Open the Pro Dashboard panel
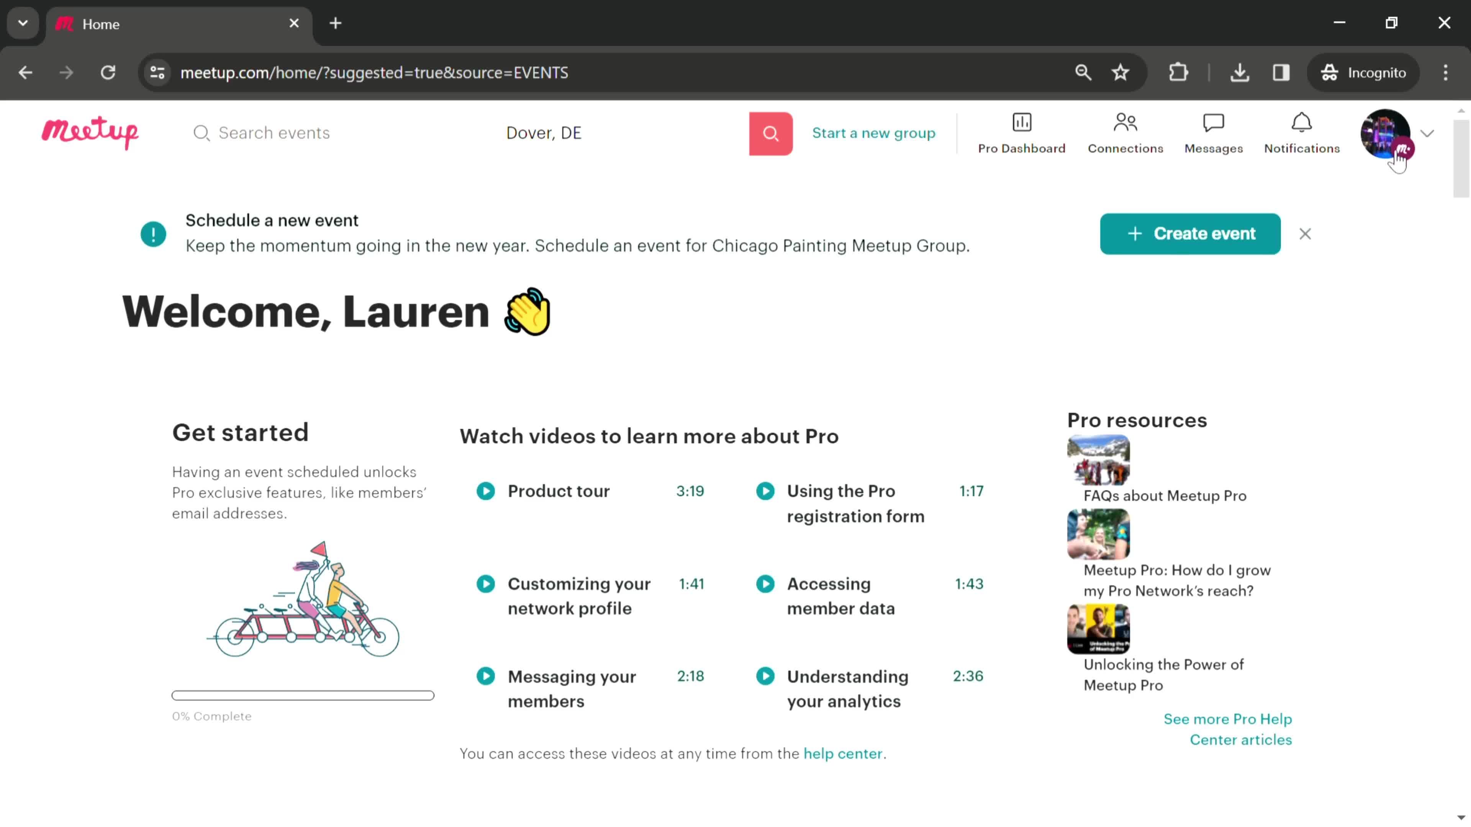 pos(1021,132)
